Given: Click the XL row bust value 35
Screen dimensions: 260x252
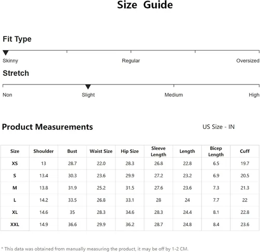Looking at the screenshot, I should pyautogui.click(x=72, y=212).
